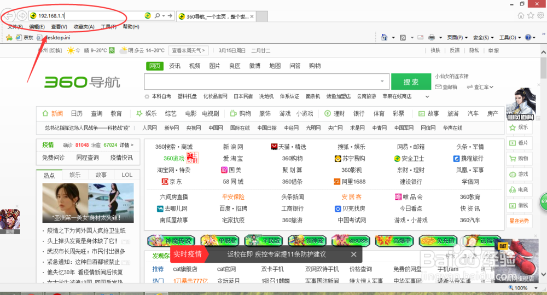Open the 页面(P) dropdown menu
The height and width of the screenshot is (295, 547).
(457, 37)
